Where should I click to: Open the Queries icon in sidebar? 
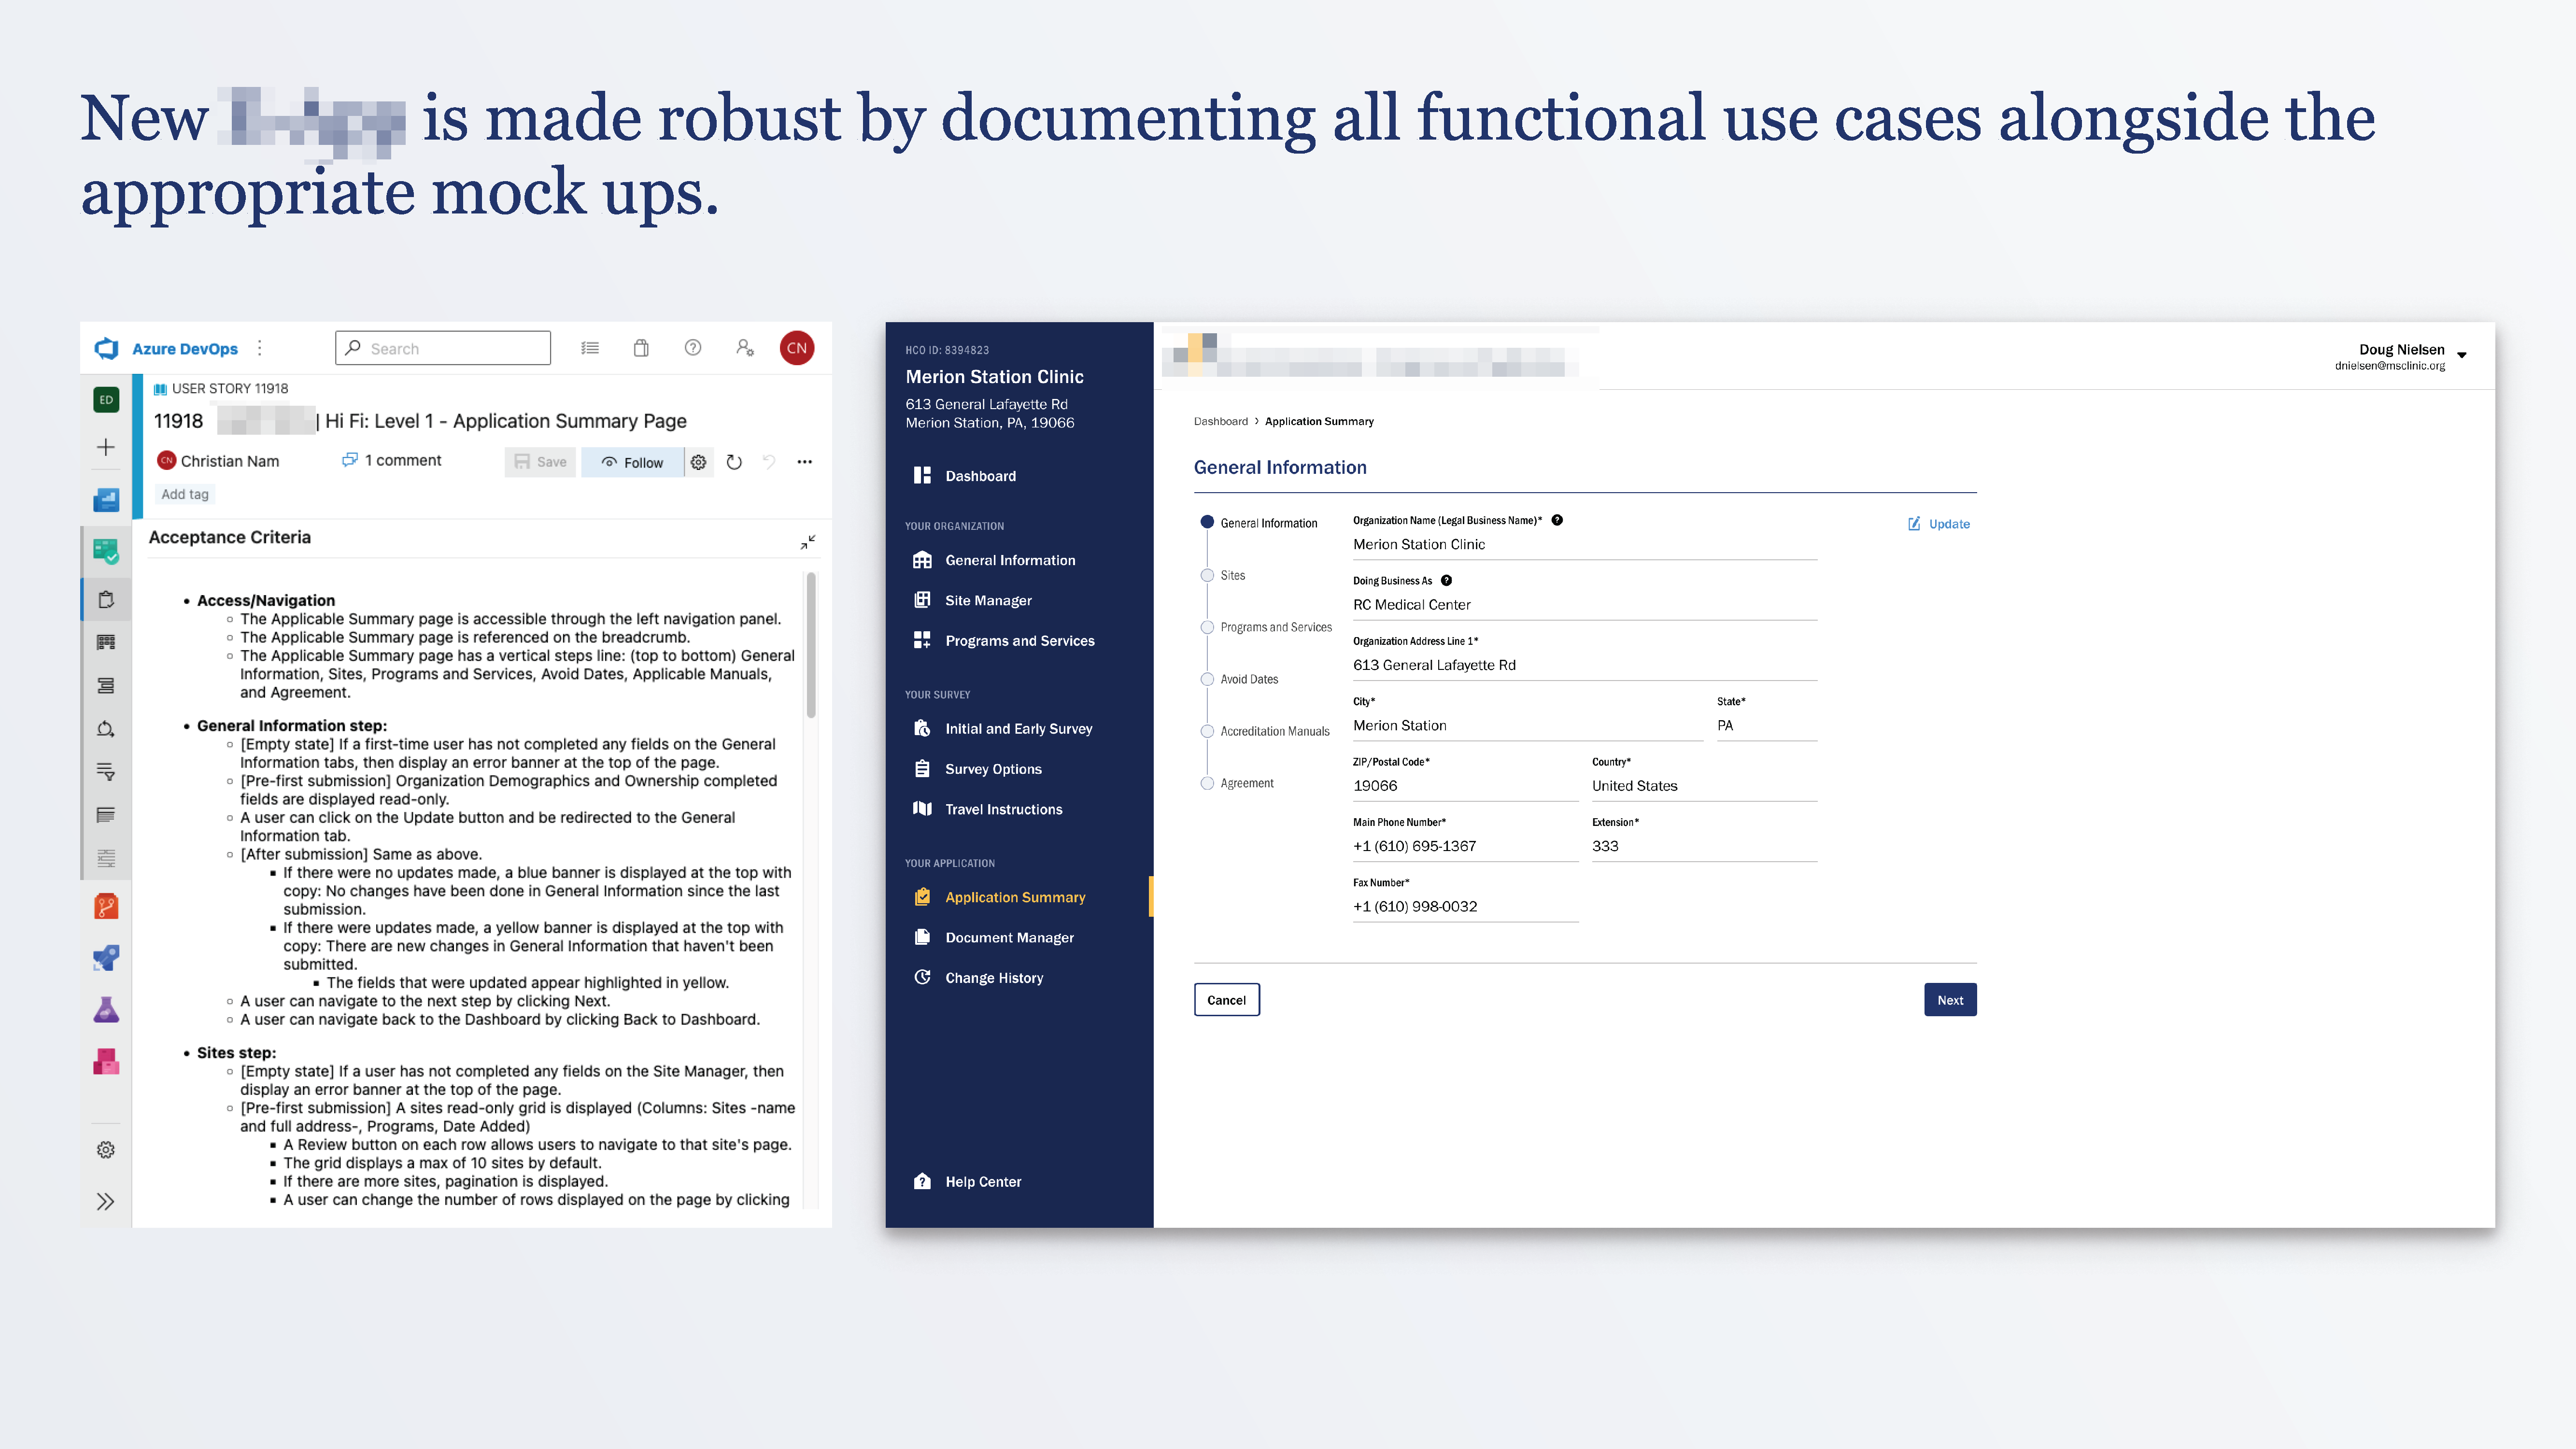(x=106, y=772)
